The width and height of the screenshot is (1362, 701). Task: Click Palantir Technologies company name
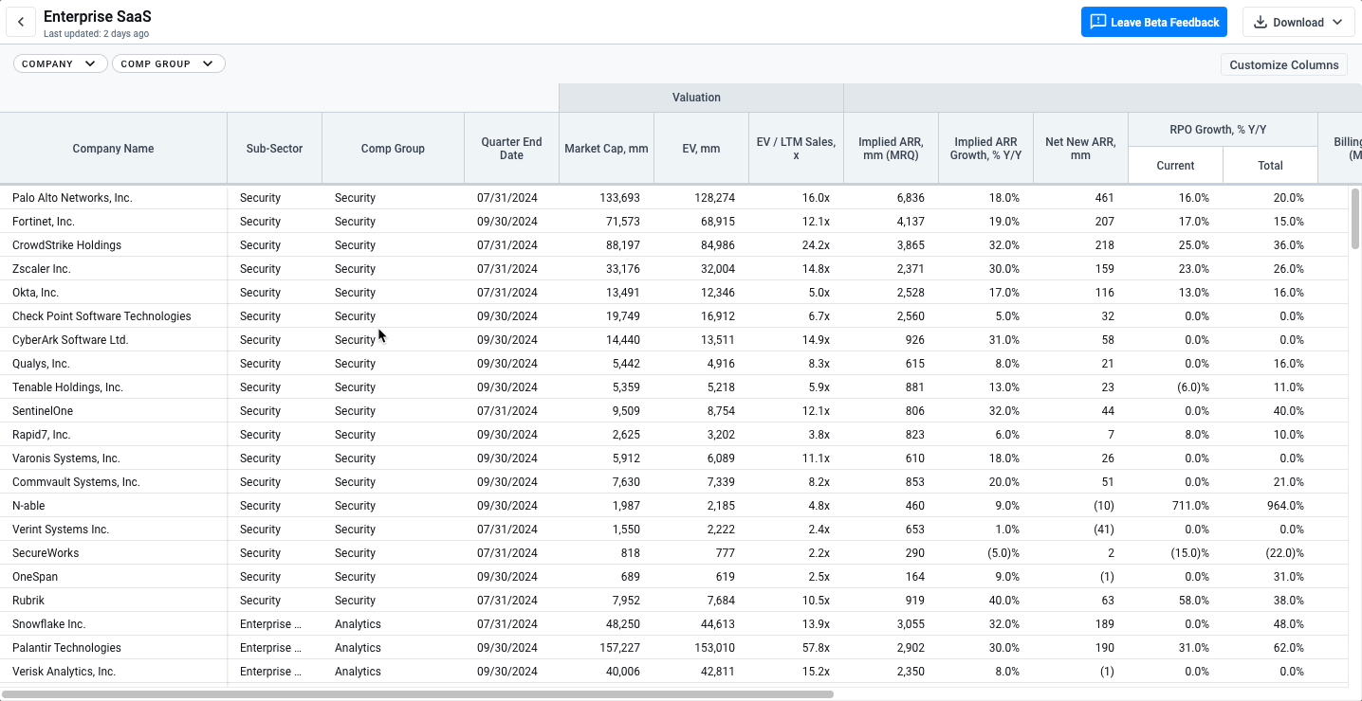[x=66, y=648]
